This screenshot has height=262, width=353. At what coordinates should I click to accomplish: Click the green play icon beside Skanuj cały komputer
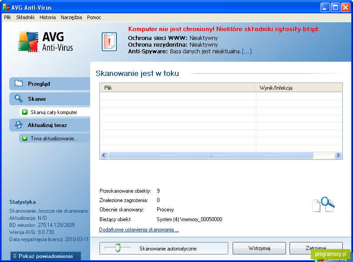click(25, 112)
